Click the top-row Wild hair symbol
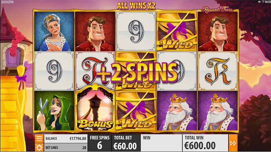 pos(177,31)
